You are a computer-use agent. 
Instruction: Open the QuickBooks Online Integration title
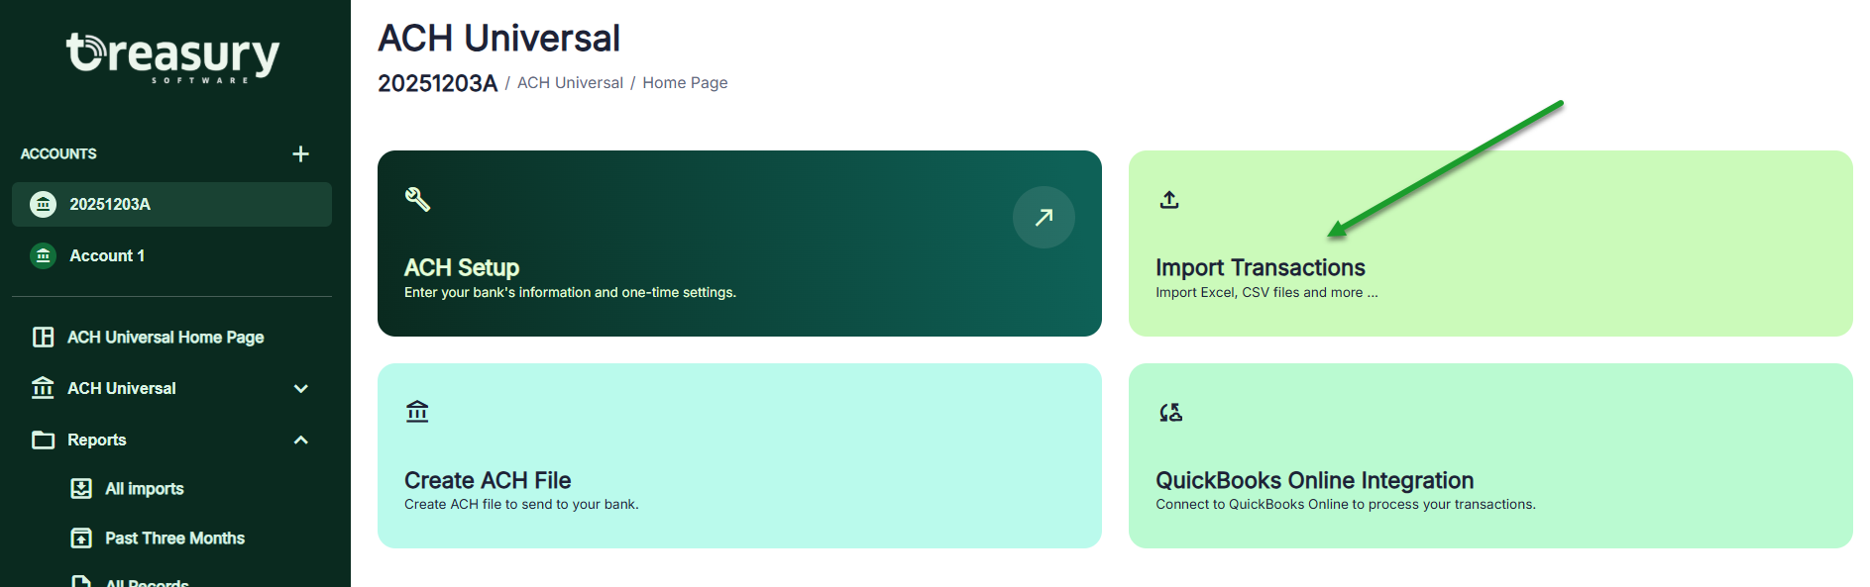pos(1314,480)
